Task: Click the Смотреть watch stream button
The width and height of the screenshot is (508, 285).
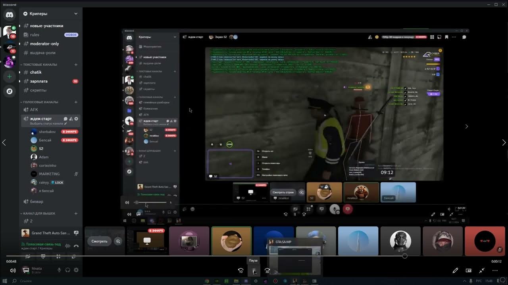Action: 99,241
